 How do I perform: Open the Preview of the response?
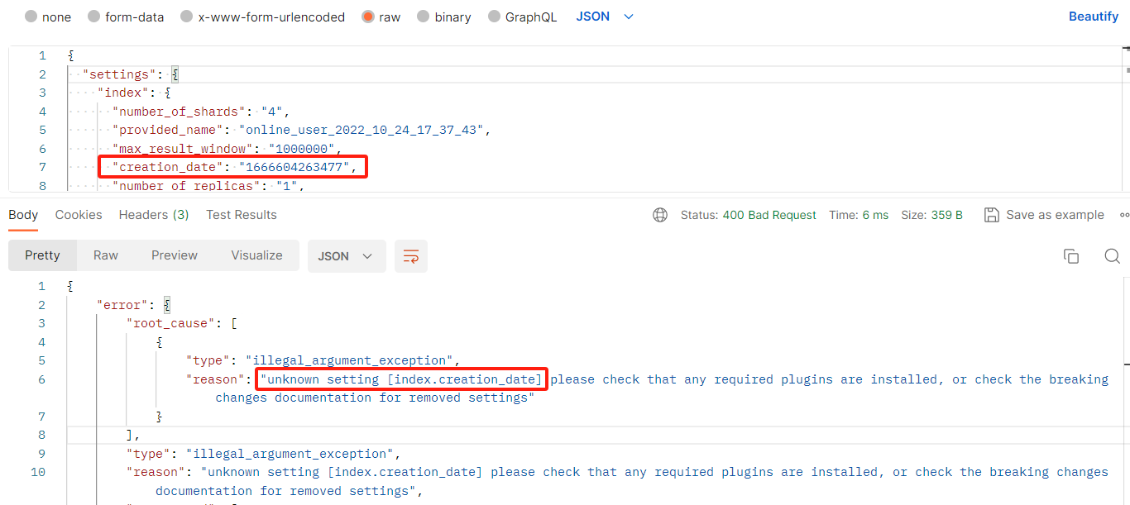coord(174,256)
